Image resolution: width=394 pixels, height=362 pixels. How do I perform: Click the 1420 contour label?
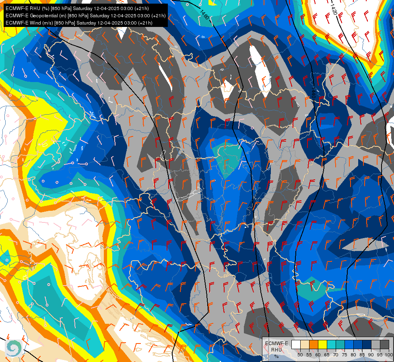[334, 9]
